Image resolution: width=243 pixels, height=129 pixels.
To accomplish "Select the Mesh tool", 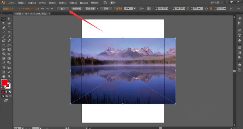I will tap(4, 58).
